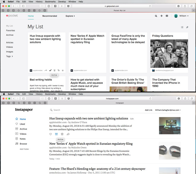Click the Instapaper Search field
Viewport: 196px width, 174px height.
point(96,110)
